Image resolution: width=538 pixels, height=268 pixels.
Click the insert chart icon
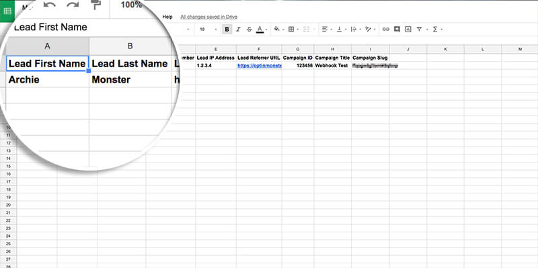click(x=408, y=30)
